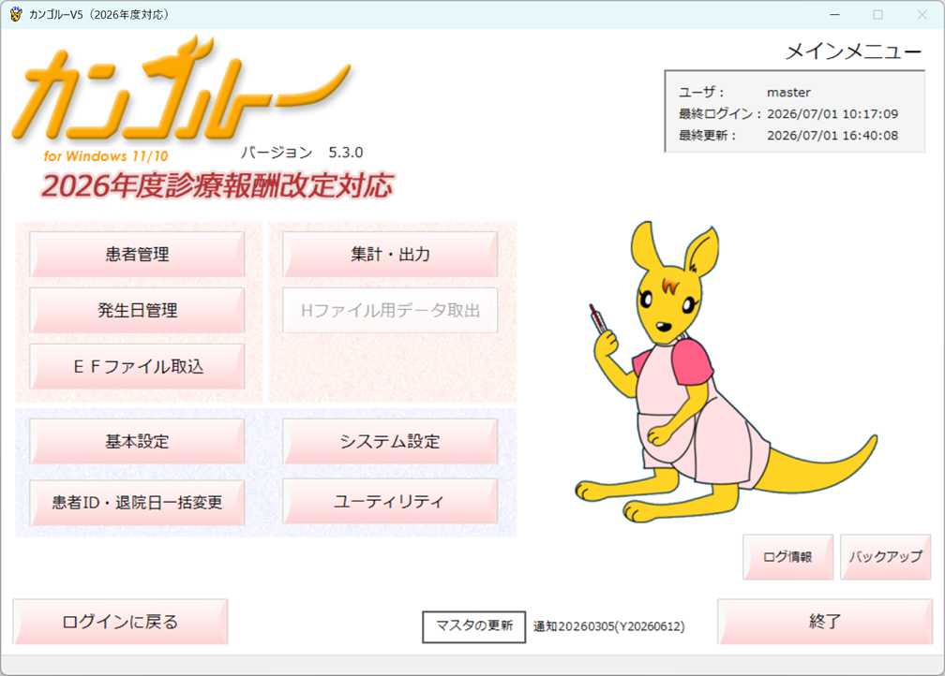945x676 pixels.
Task: Click 2026年度診療報酬改定対応 banner text
Action: coord(217,186)
